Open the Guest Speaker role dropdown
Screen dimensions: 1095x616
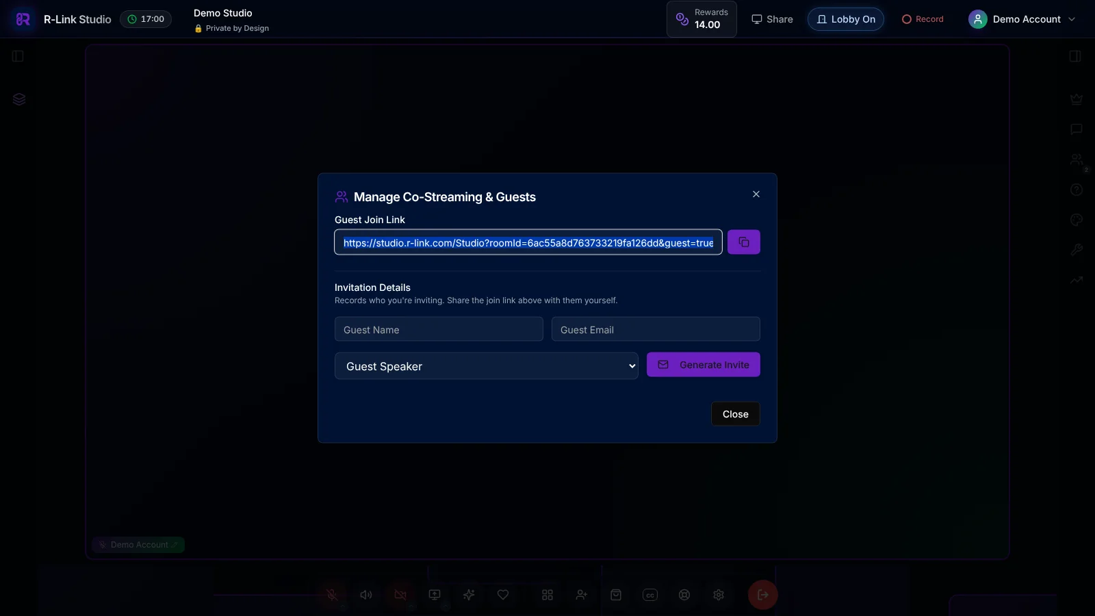[x=487, y=366]
